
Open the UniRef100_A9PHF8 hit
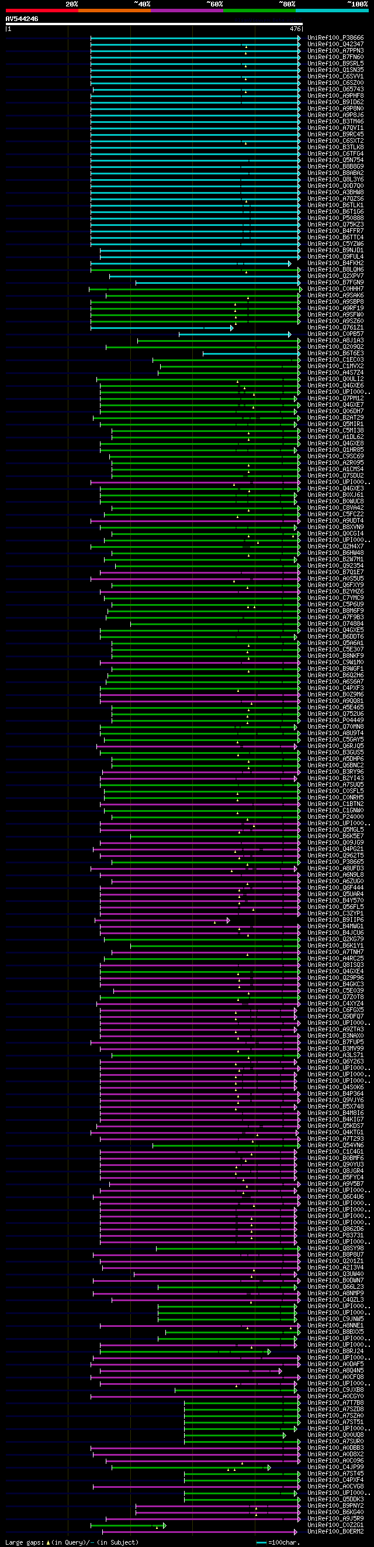335,95
